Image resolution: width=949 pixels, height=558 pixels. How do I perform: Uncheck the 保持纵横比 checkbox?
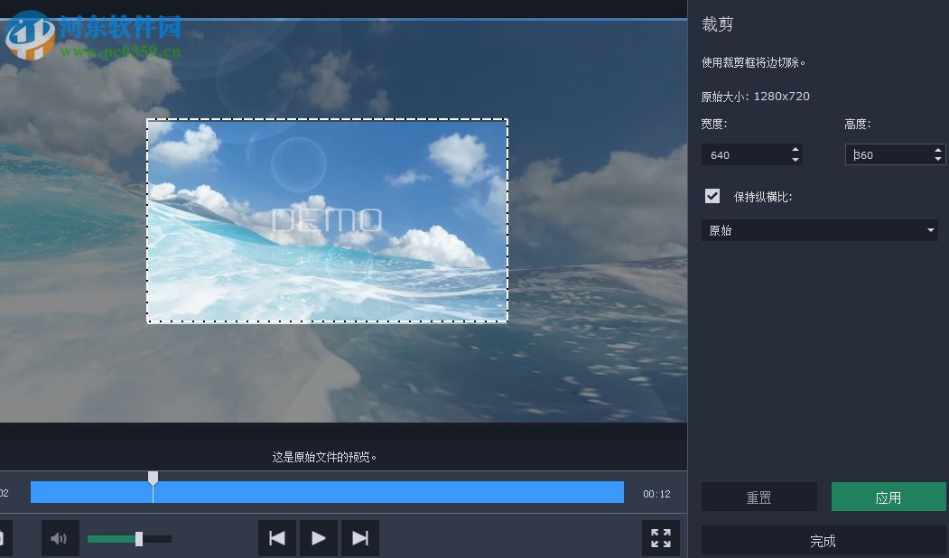pyautogui.click(x=713, y=195)
